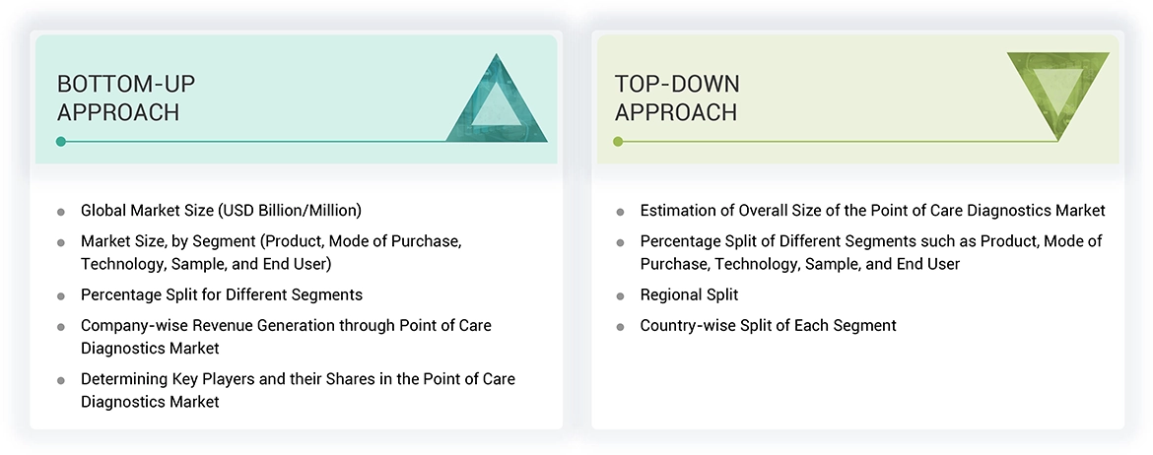Click the bullet beside Country-wise Split
This screenshot has width=1153, height=455.
[620, 326]
